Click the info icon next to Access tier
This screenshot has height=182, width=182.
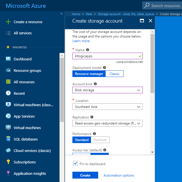(105, 150)
